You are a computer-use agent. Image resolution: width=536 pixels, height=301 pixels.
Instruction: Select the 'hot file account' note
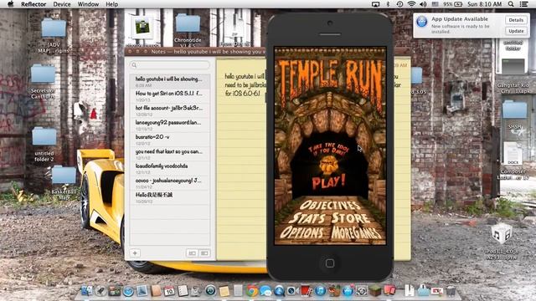click(x=169, y=110)
